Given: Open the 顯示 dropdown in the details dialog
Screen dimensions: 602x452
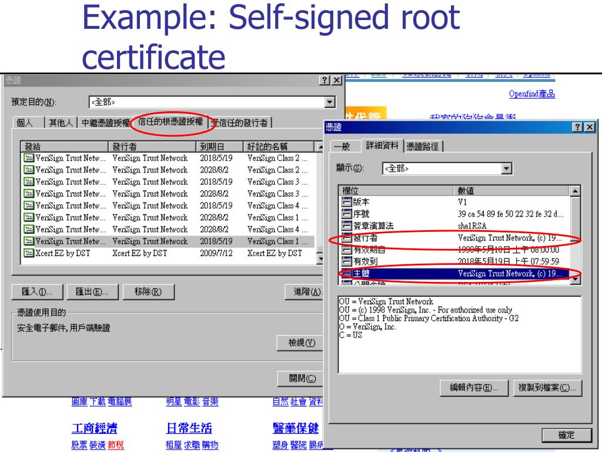Looking at the screenshot, I should pos(507,168).
